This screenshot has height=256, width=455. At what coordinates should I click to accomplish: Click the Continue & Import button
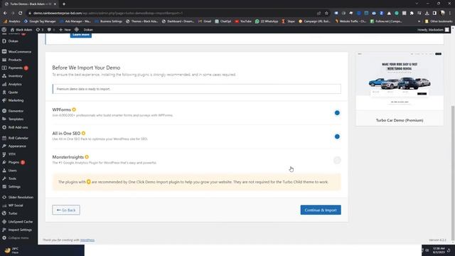click(321, 210)
